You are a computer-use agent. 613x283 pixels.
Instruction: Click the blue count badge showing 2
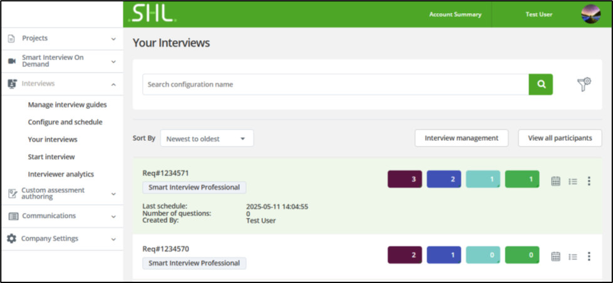pos(443,180)
